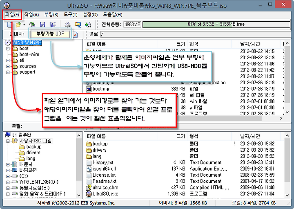
Task: Click the drivers folder icon in local tree
Action: coord(22,153)
